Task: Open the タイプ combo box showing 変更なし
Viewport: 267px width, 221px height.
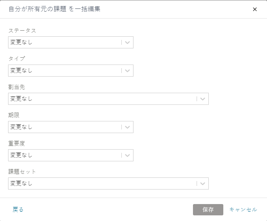Action: click(x=71, y=71)
